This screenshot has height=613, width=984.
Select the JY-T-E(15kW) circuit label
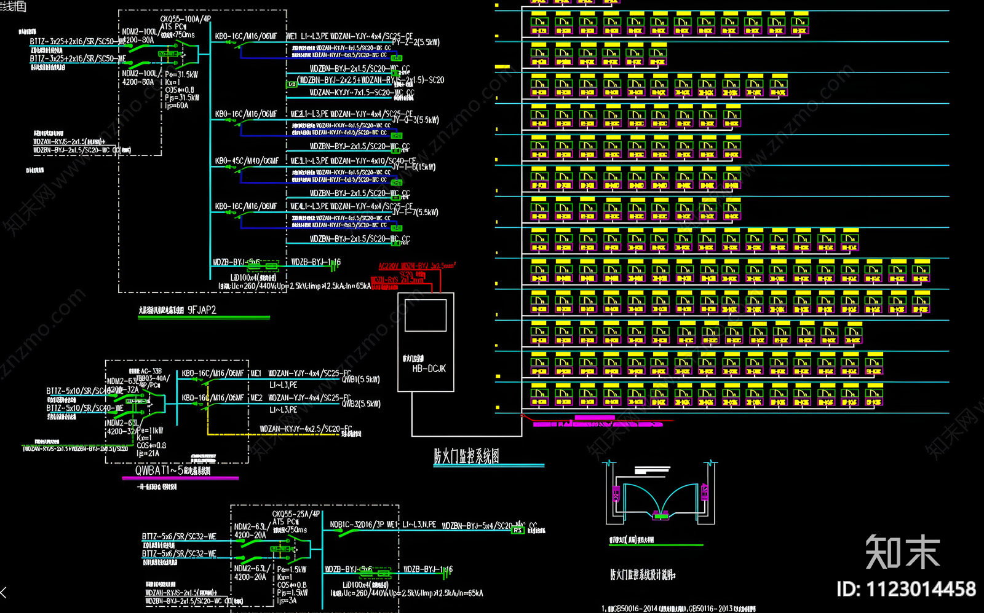[414, 167]
